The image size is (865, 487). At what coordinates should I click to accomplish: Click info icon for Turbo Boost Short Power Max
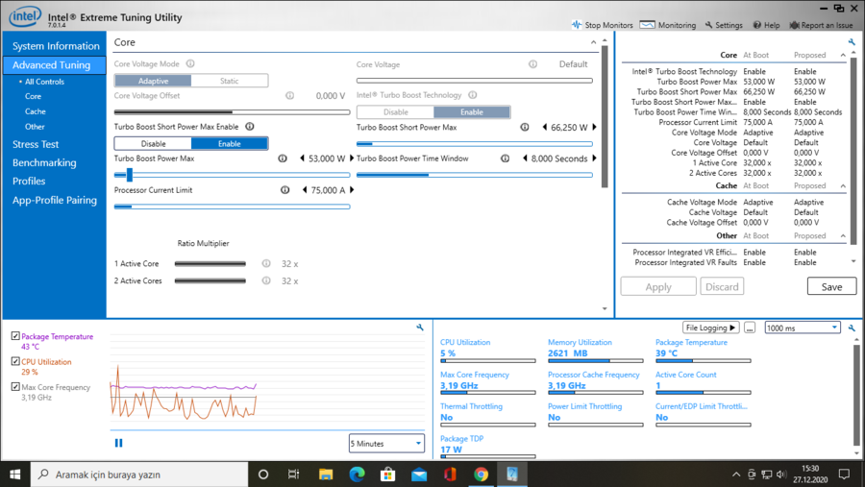(x=525, y=127)
